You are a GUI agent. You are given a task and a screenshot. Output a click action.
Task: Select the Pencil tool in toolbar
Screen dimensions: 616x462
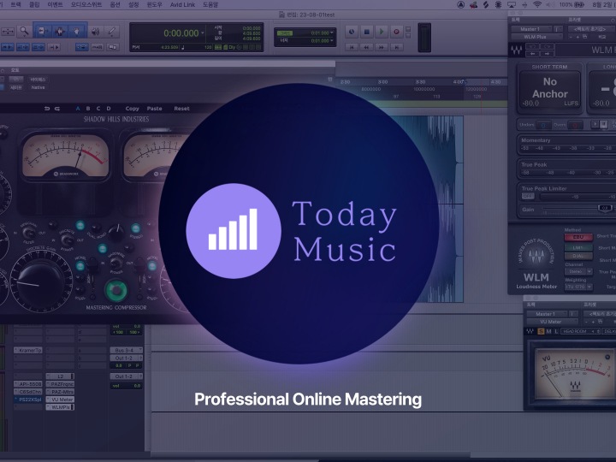[x=112, y=31]
